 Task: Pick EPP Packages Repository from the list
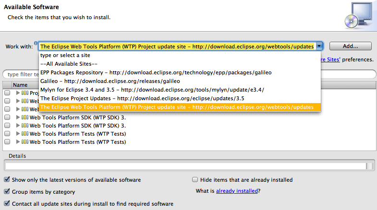click(x=180, y=72)
